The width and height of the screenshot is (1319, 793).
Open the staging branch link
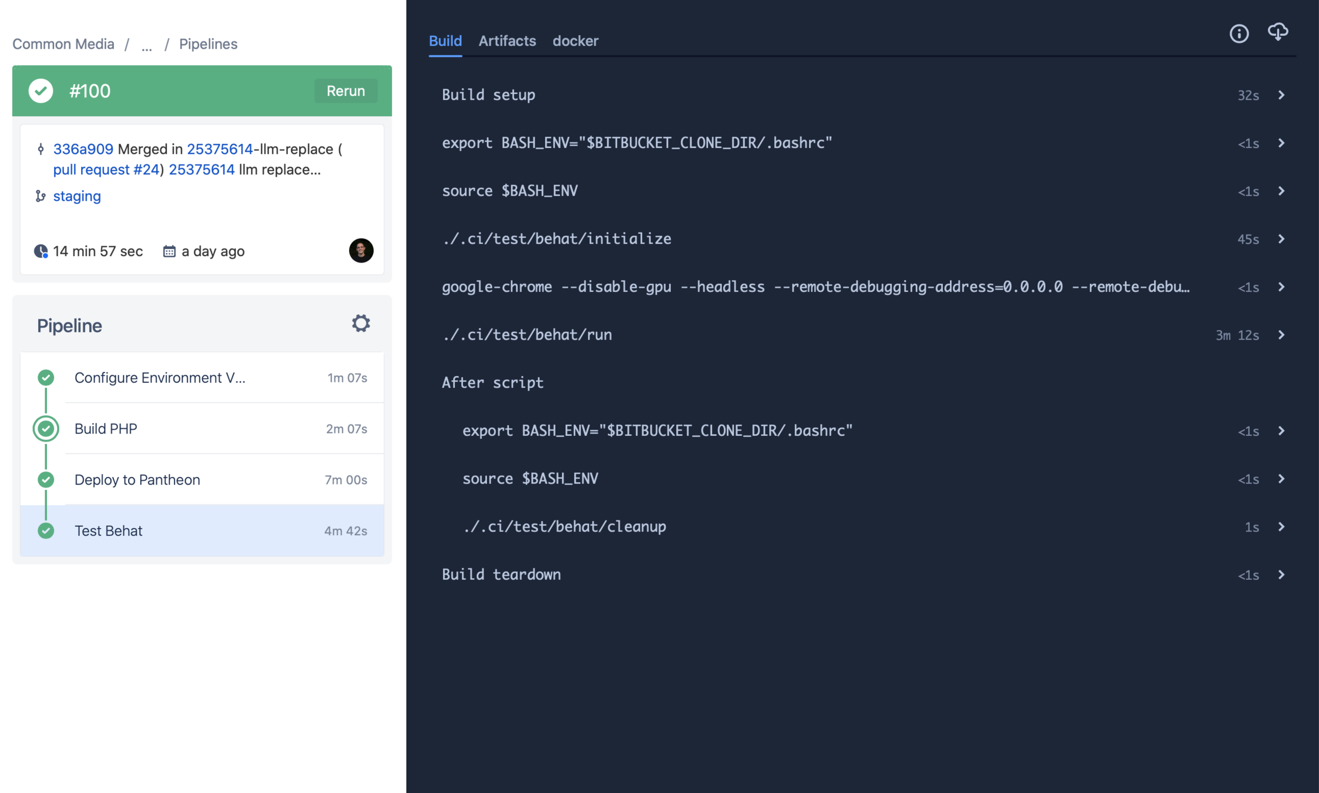click(x=77, y=196)
